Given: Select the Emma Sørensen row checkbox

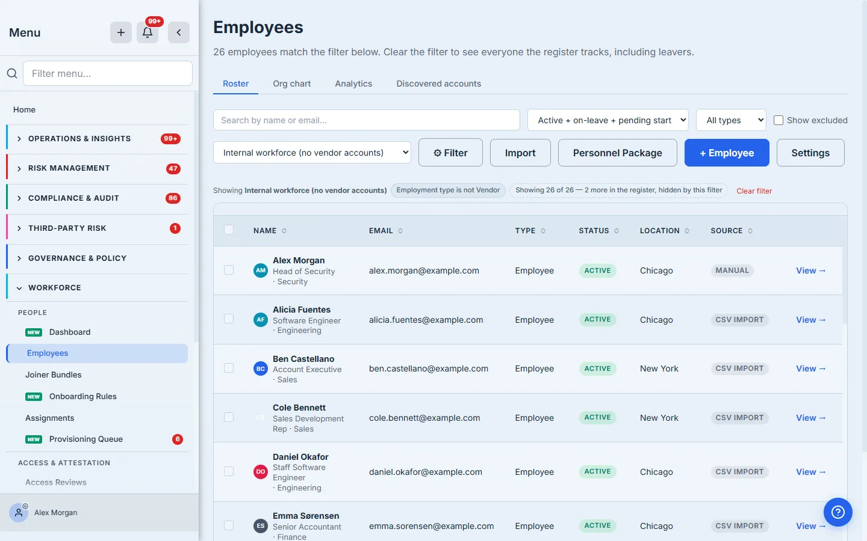Looking at the screenshot, I should (229, 525).
